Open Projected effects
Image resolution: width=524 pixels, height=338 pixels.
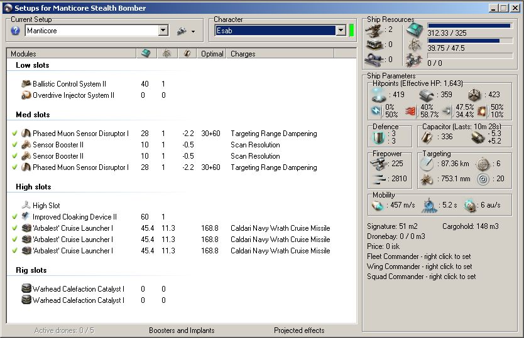point(299,330)
